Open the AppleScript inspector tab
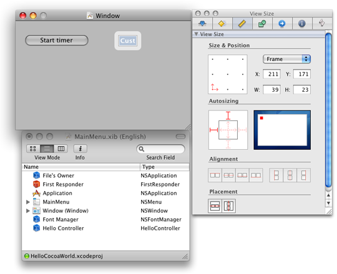This screenshot has height=274, width=337. 322,24
